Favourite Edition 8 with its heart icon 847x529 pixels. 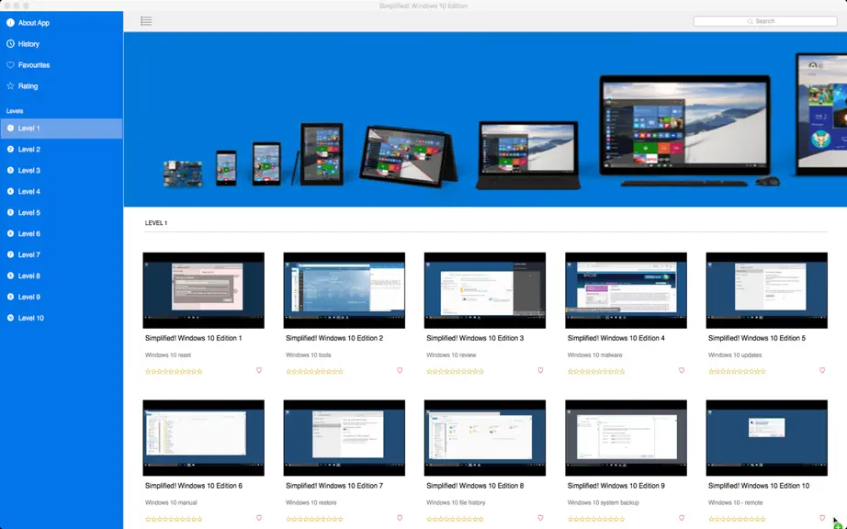[x=540, y=518]
